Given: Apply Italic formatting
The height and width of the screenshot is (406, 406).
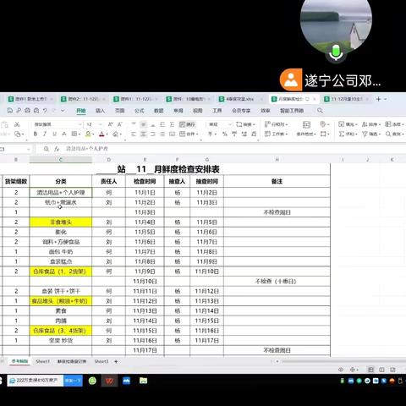Looking at the screenshot, I should click(x=45, y=134).
